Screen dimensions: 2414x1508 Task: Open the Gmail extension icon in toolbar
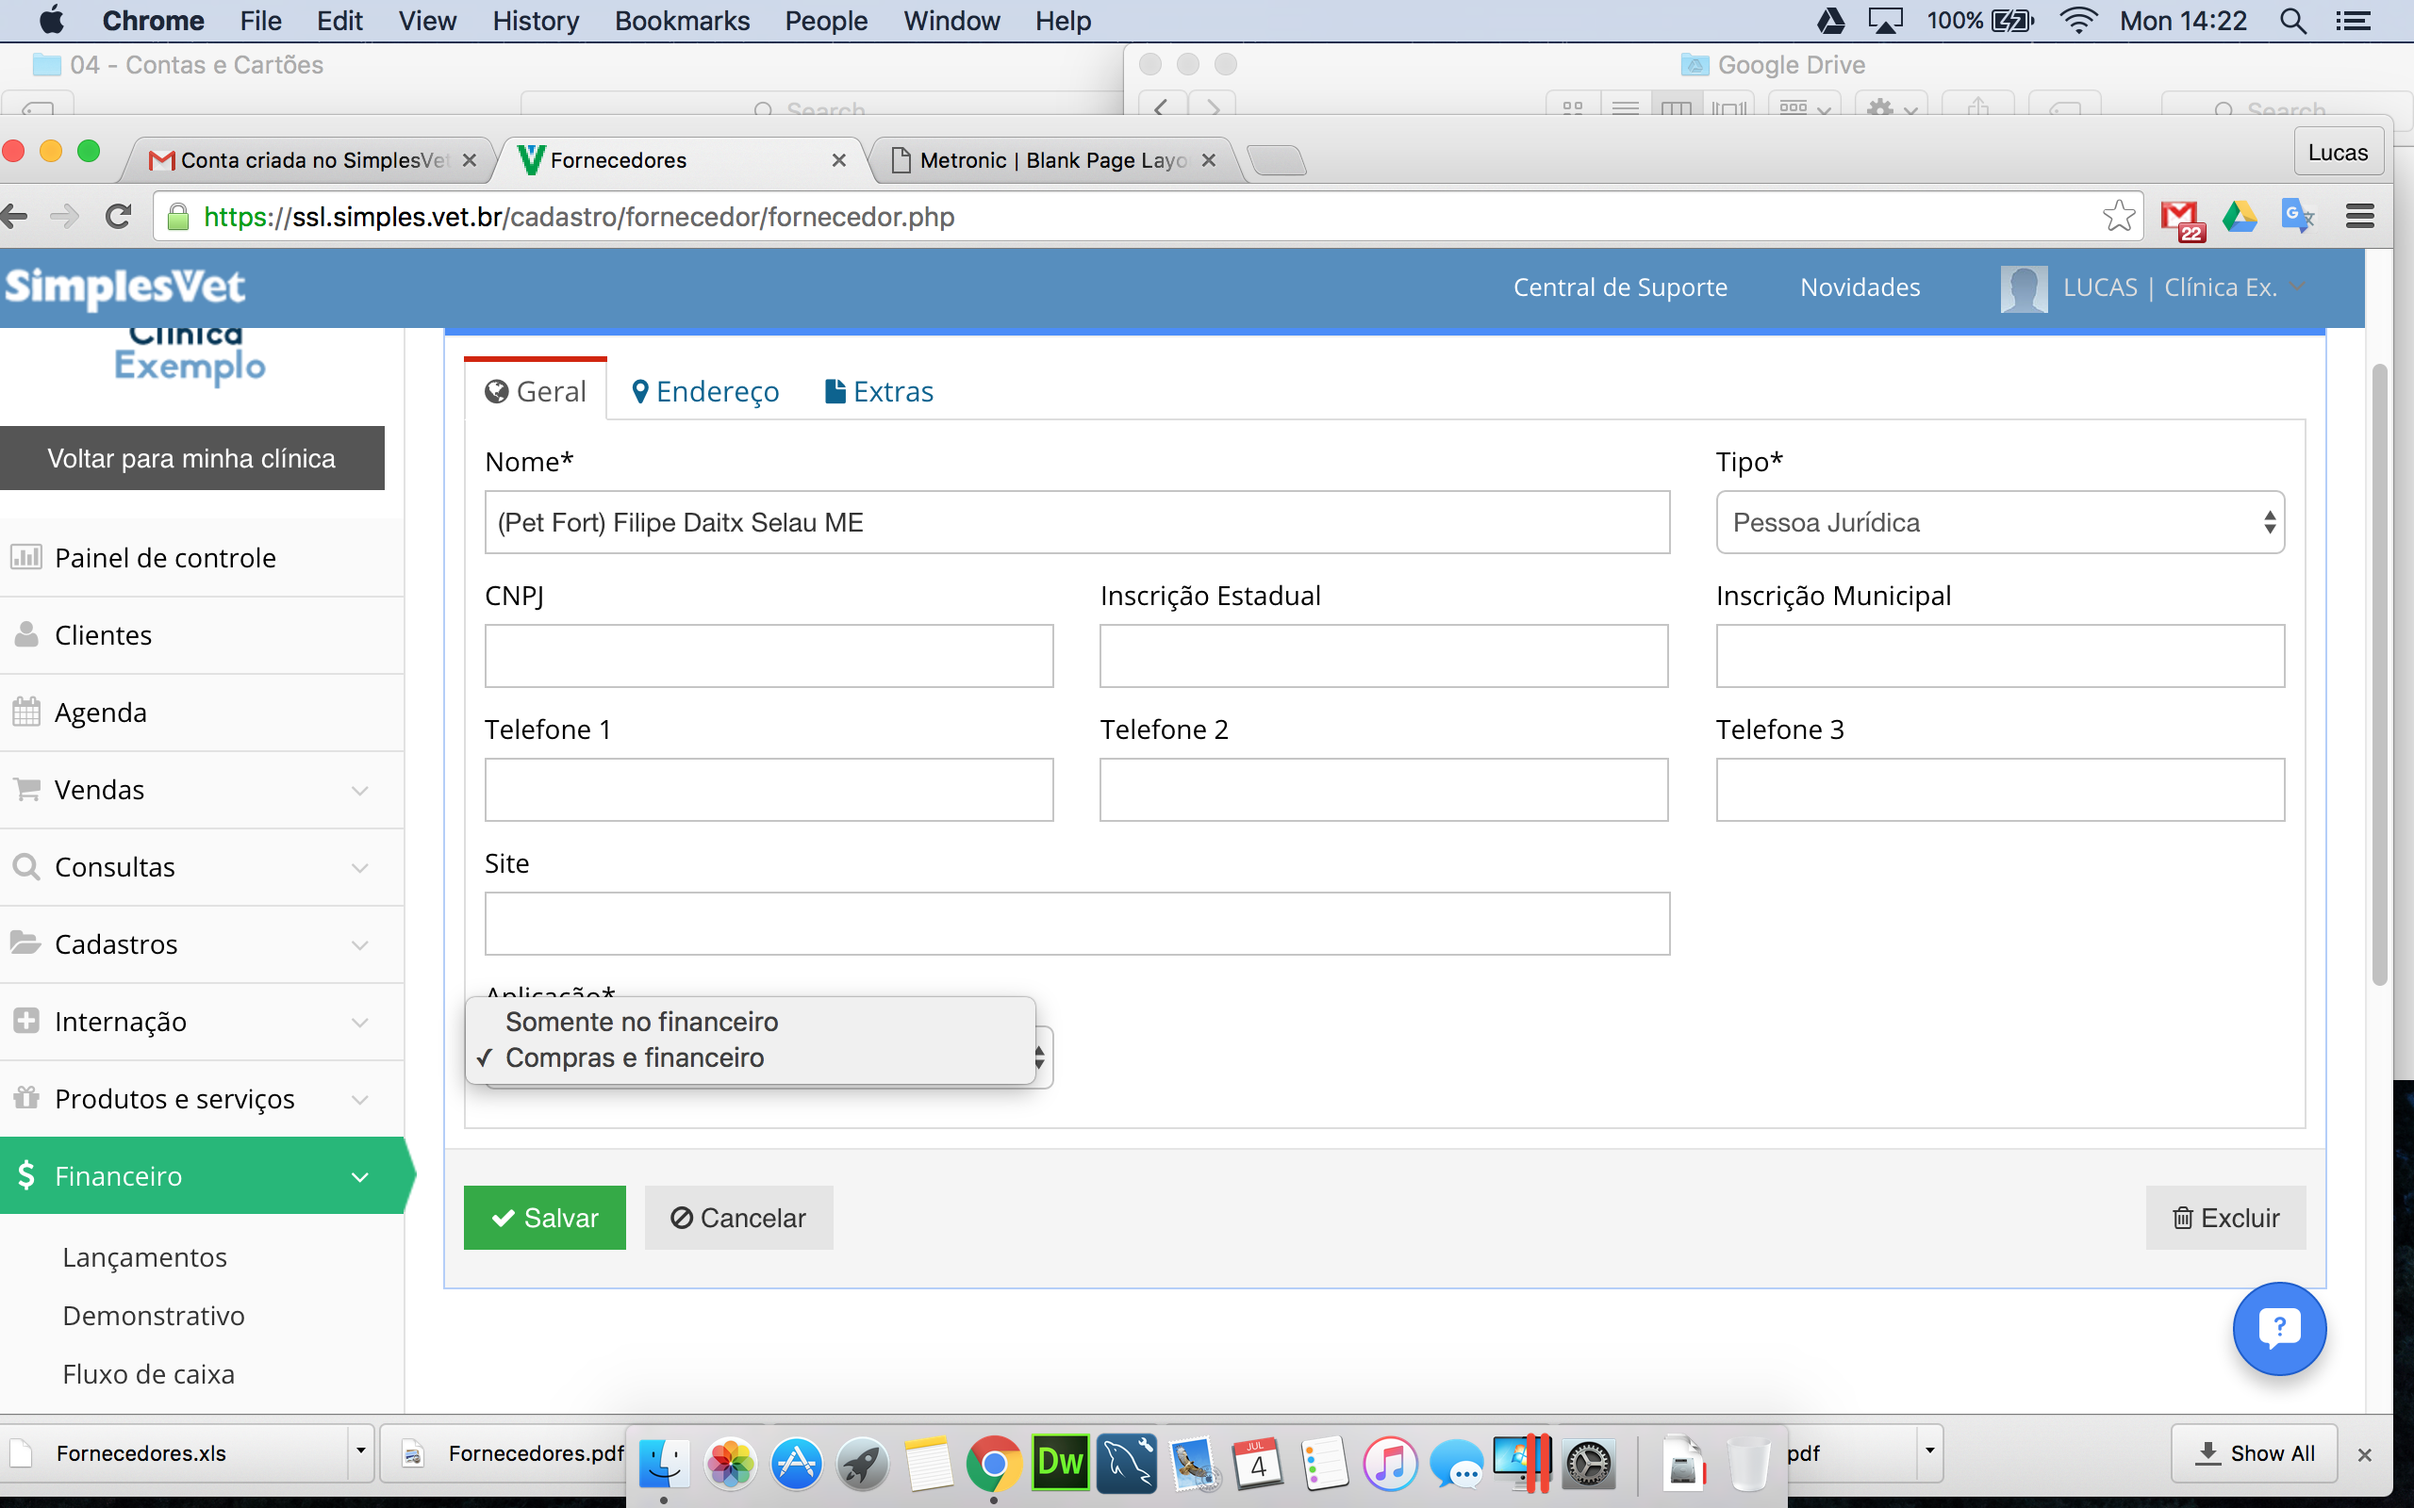pyautogui.click(x=2180, y=219)
